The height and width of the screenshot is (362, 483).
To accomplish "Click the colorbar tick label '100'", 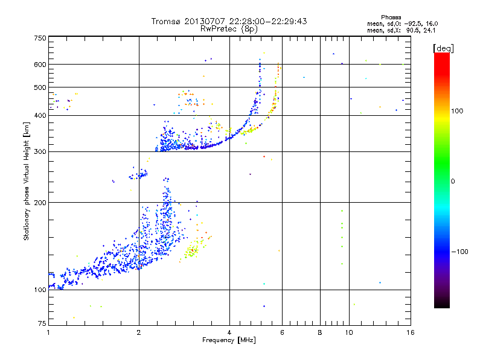I will pos(457,111).
